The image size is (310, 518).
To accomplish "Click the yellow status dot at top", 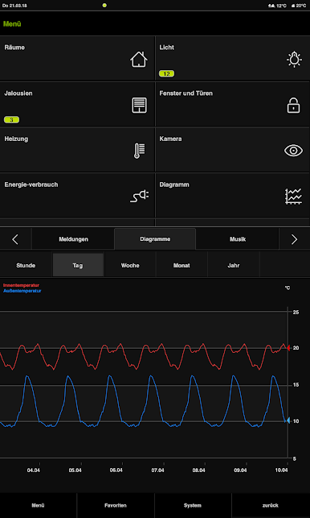I will pos(104,6).
